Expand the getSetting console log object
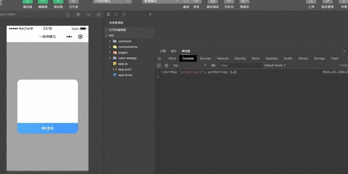The image size is (348, 174). coord(162,72)
